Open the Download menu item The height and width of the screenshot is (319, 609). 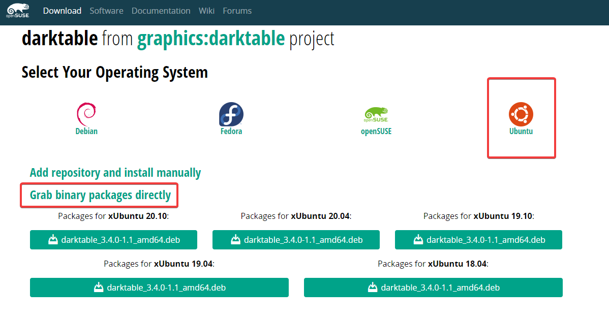point(62,11)
